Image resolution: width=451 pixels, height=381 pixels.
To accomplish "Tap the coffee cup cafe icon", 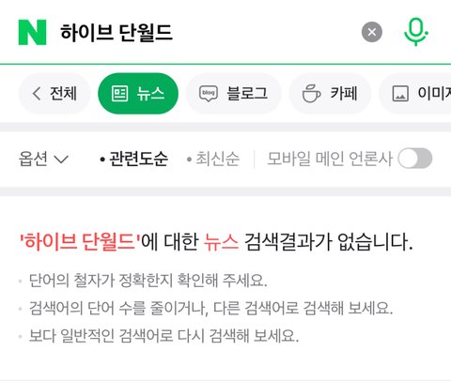I will pyautogui.click(x=311, y=94).
